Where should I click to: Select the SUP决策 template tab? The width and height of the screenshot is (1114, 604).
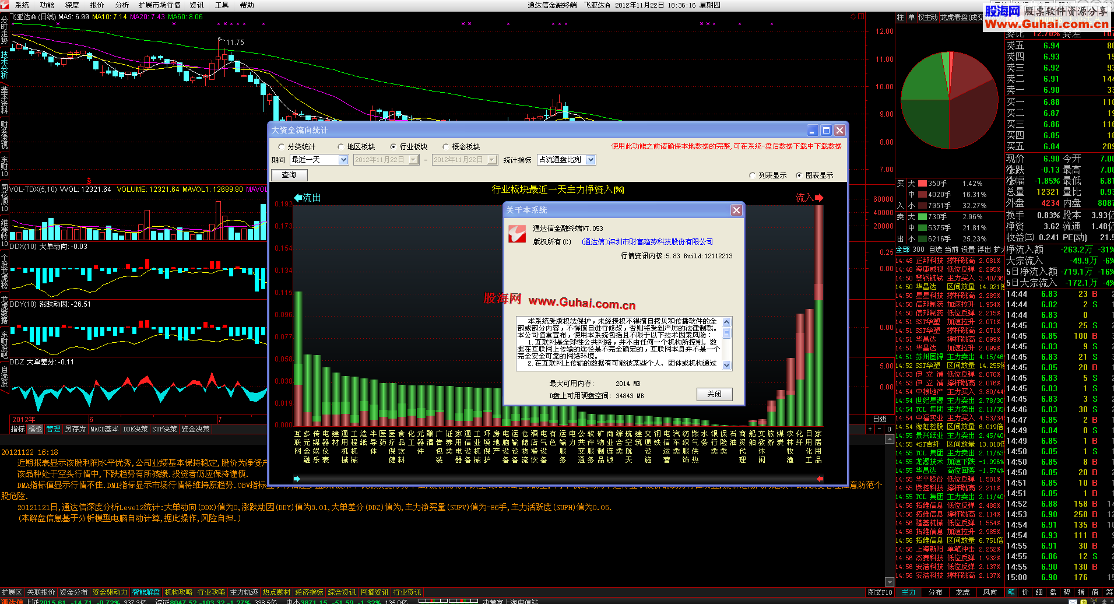[164, 429]
